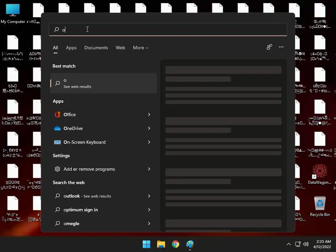Click inside the search text box
Viewport: 336px width, 252px height.
click(168, 30)
